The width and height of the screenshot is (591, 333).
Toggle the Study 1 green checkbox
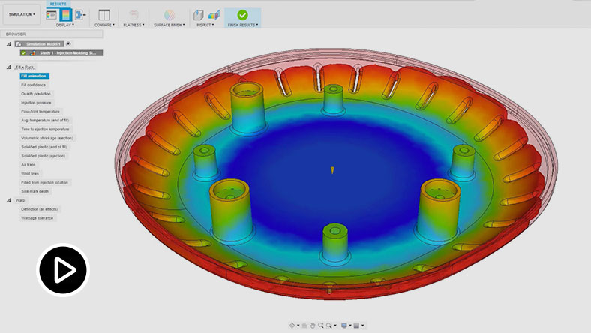(x=24, y=53)
